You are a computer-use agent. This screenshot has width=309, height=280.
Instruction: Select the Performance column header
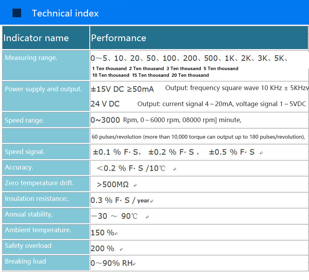(x=119, y=38)
